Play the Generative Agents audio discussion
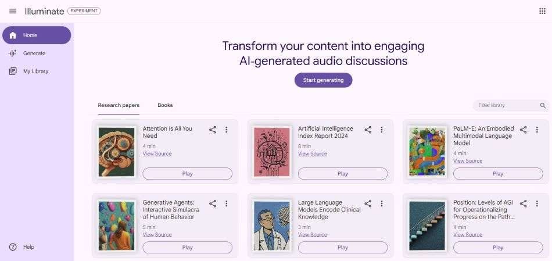552x261 pixels. tap(187, 247)
